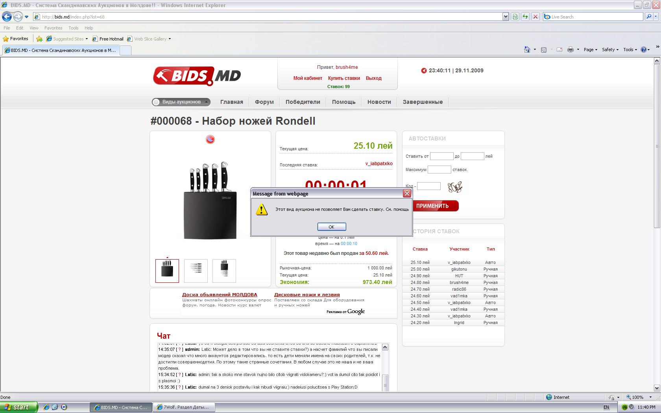Expand the Виды аукционов menu
Screen dimensions: 661x413
pyautogui.click(x=181, y=102)
